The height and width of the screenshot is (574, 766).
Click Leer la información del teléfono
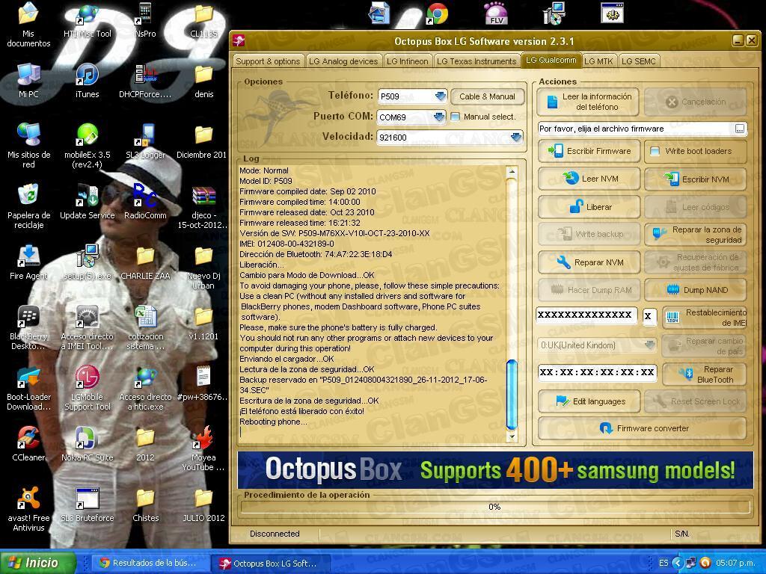pyautogui.click(x=588, y=102)
